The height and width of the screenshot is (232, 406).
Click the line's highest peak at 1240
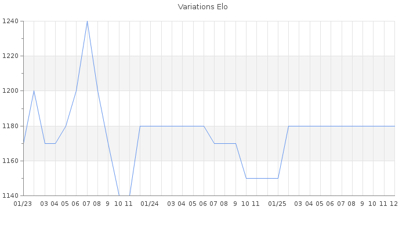pyautogui.click(x=87, y=21)
